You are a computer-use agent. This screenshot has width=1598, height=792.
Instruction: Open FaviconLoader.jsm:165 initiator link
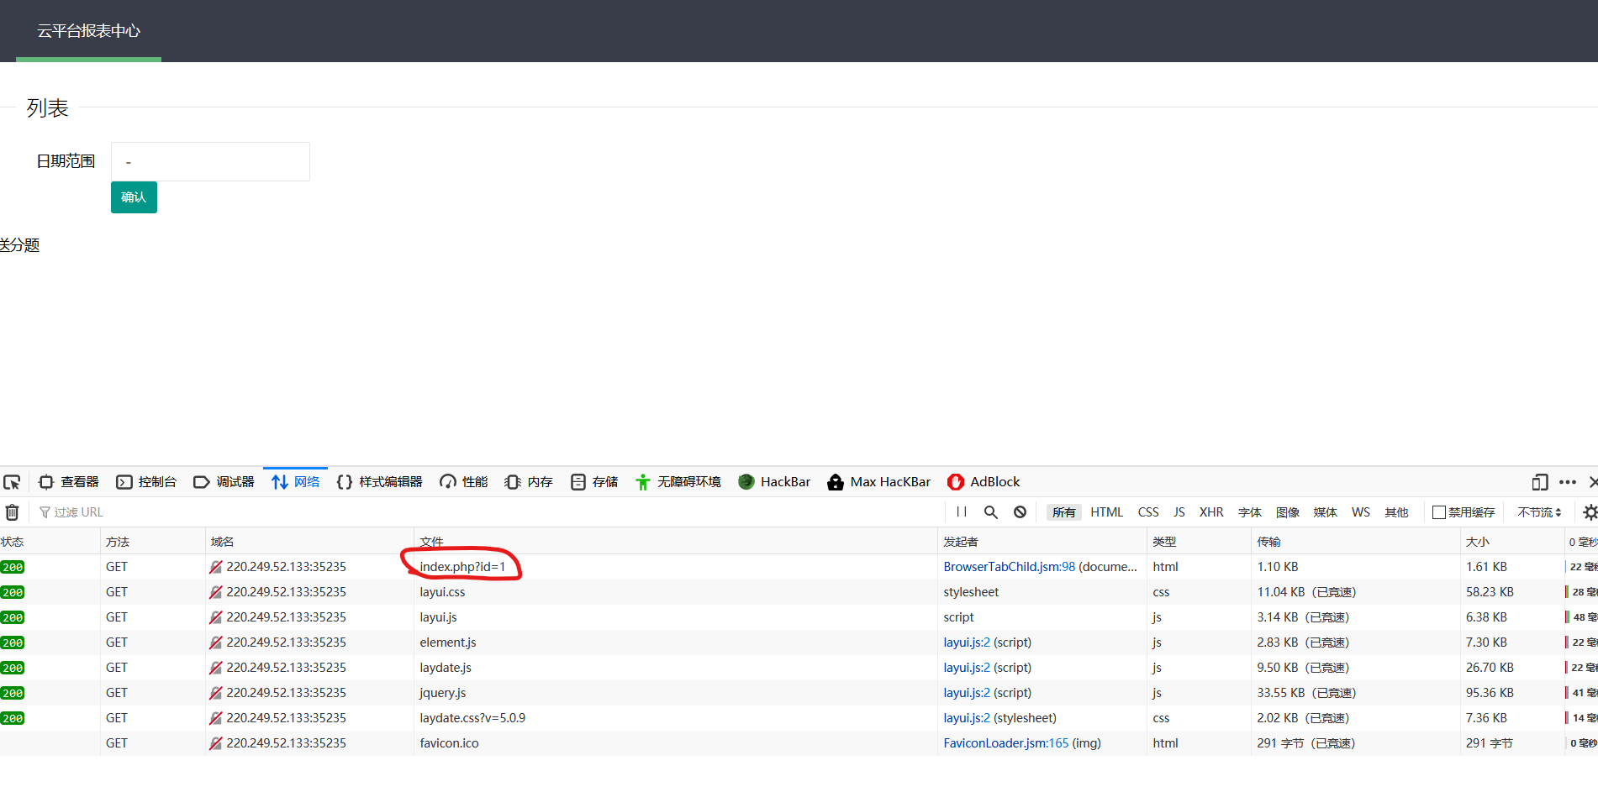pos(1005,743)
